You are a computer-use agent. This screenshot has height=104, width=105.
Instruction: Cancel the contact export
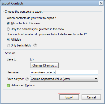tap(91, 97)
